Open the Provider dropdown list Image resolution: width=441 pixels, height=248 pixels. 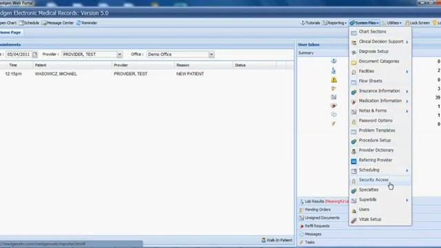tap(119, 54)
